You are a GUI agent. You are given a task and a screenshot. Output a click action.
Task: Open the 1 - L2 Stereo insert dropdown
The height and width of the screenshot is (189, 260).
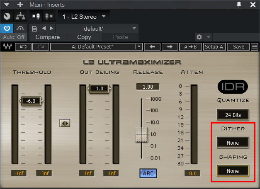[84, 17]
